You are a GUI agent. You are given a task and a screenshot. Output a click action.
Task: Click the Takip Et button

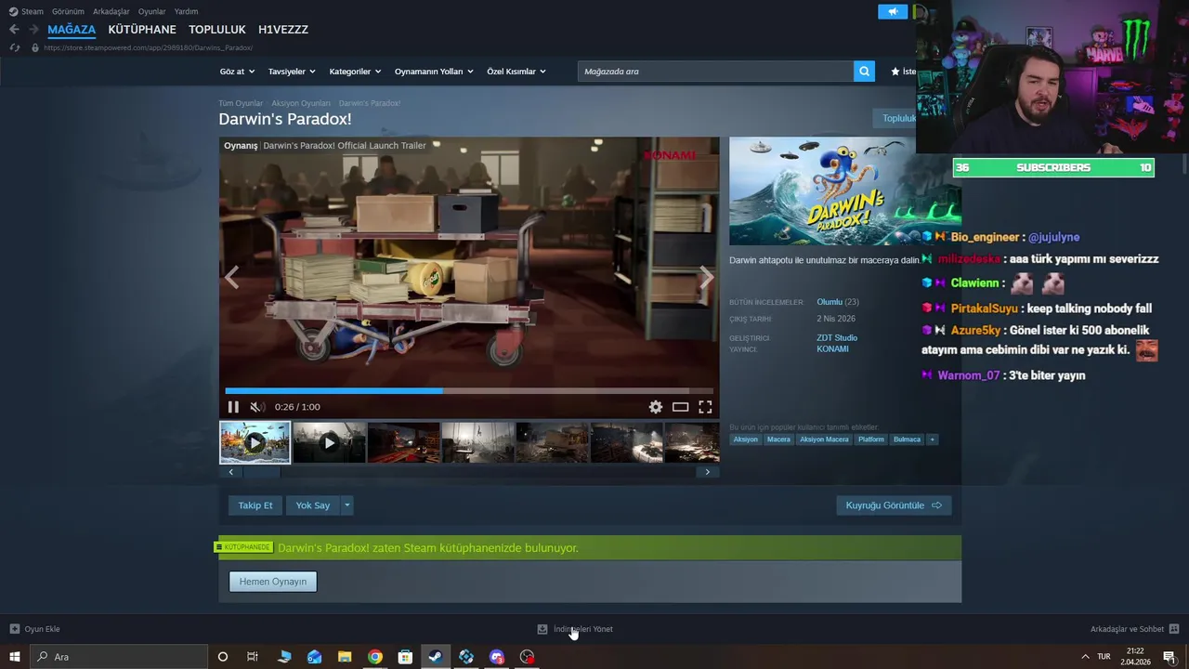tap(255, 505)
